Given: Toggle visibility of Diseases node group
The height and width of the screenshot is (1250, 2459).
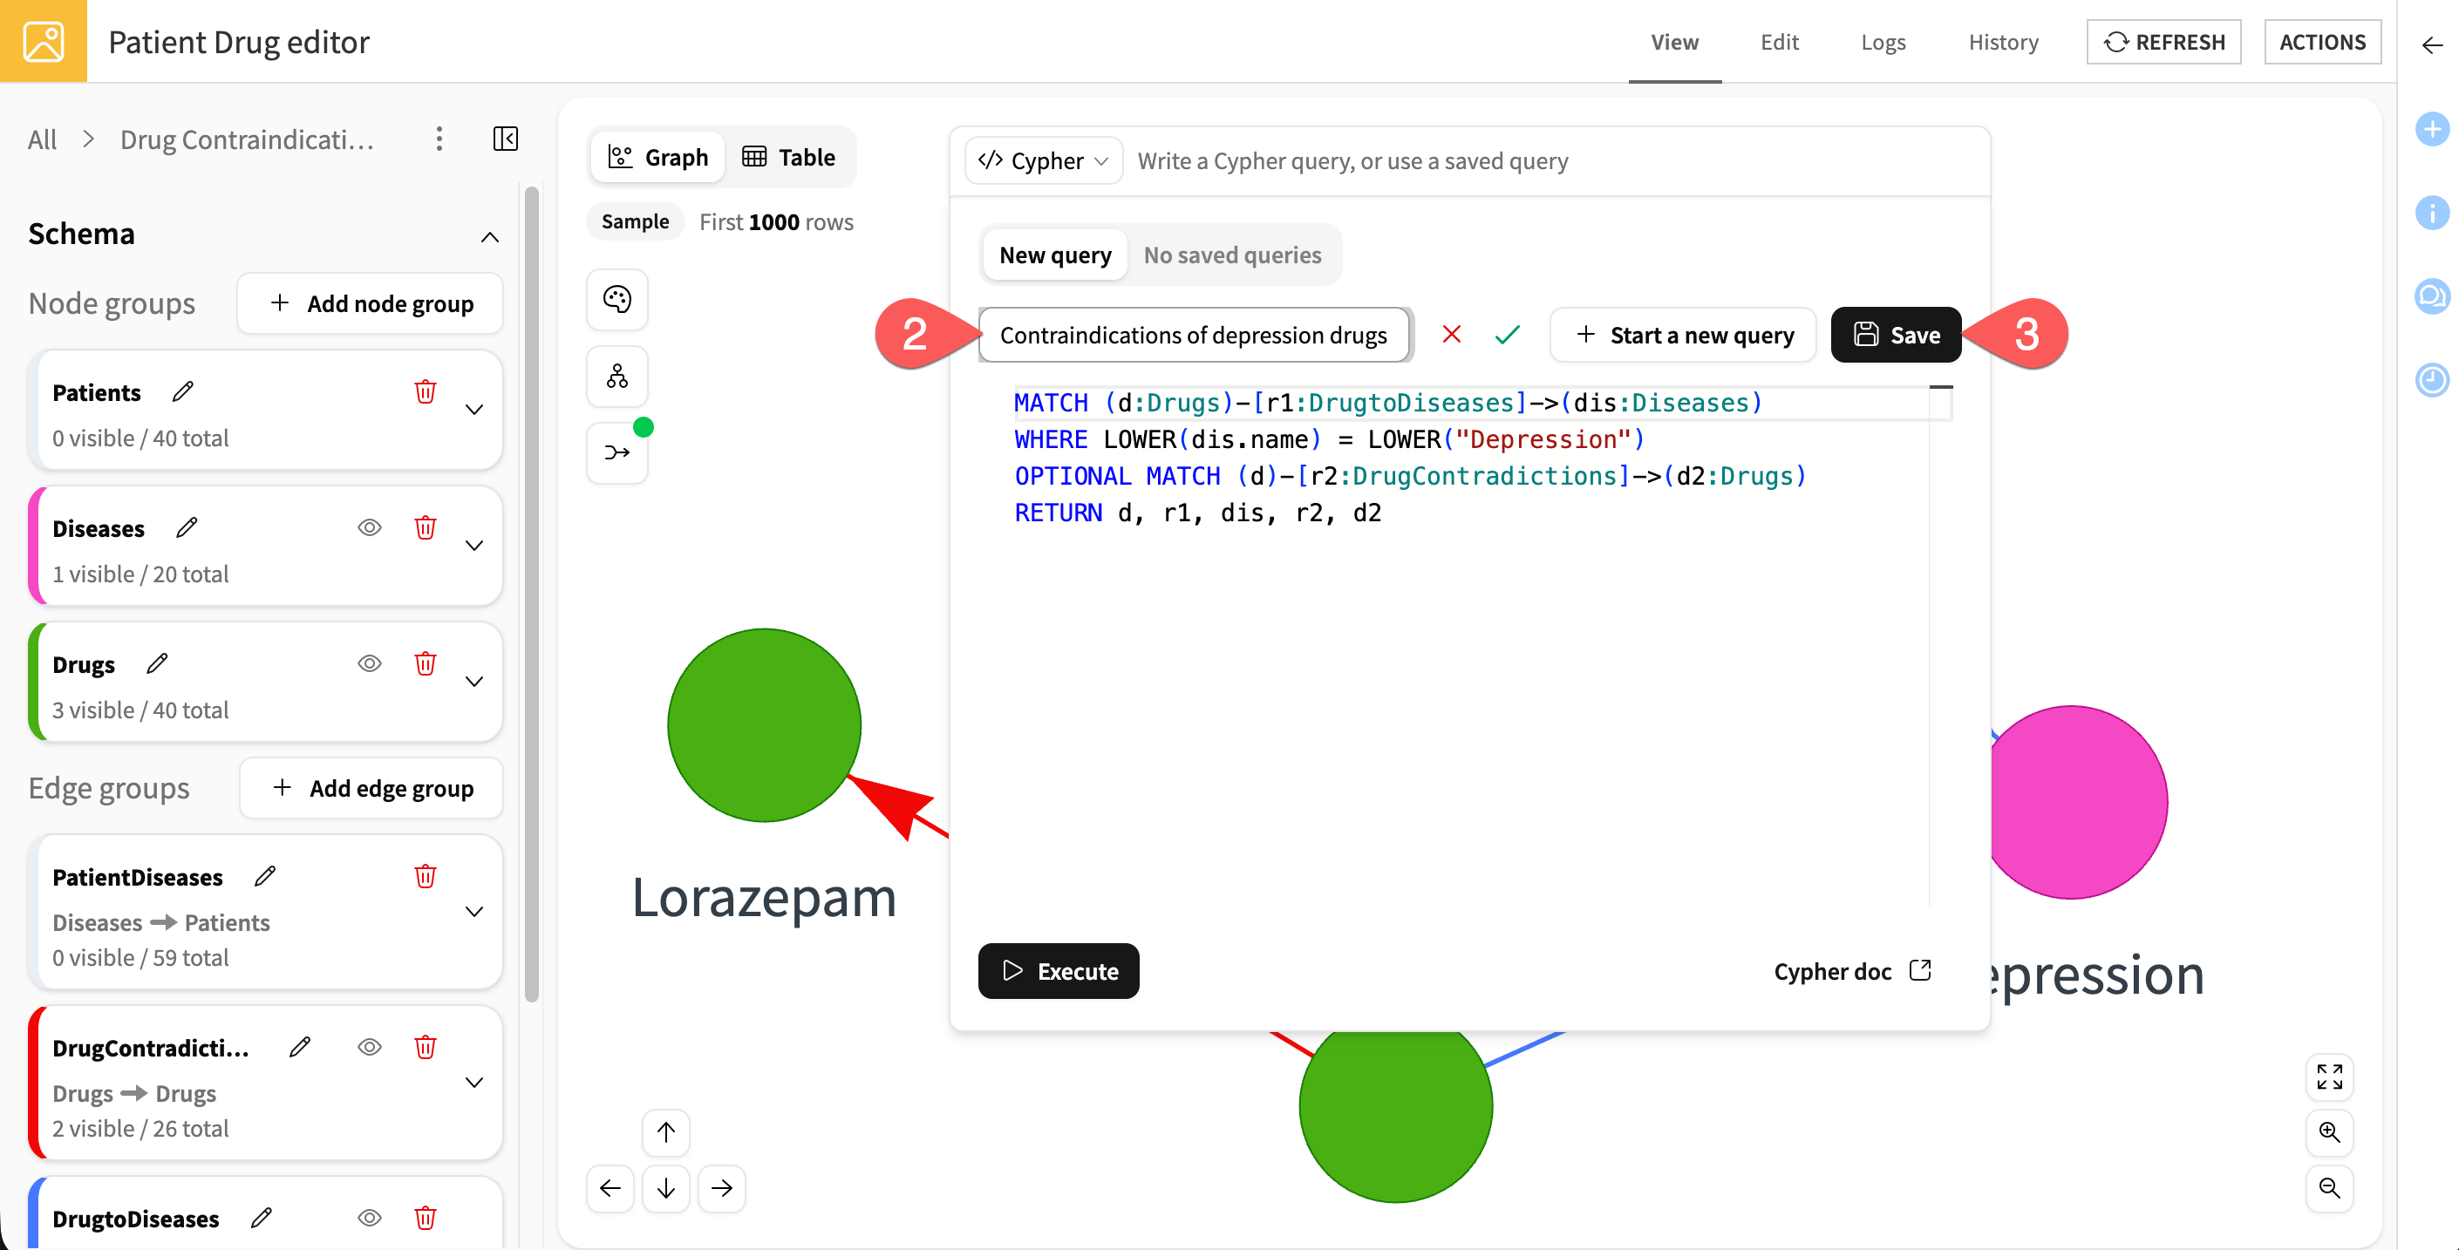Looking at the screenshot, I should 370,527.
